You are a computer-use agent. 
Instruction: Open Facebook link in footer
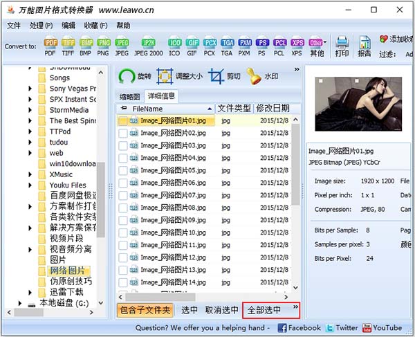pyautogui.click(x=299, y=328)
